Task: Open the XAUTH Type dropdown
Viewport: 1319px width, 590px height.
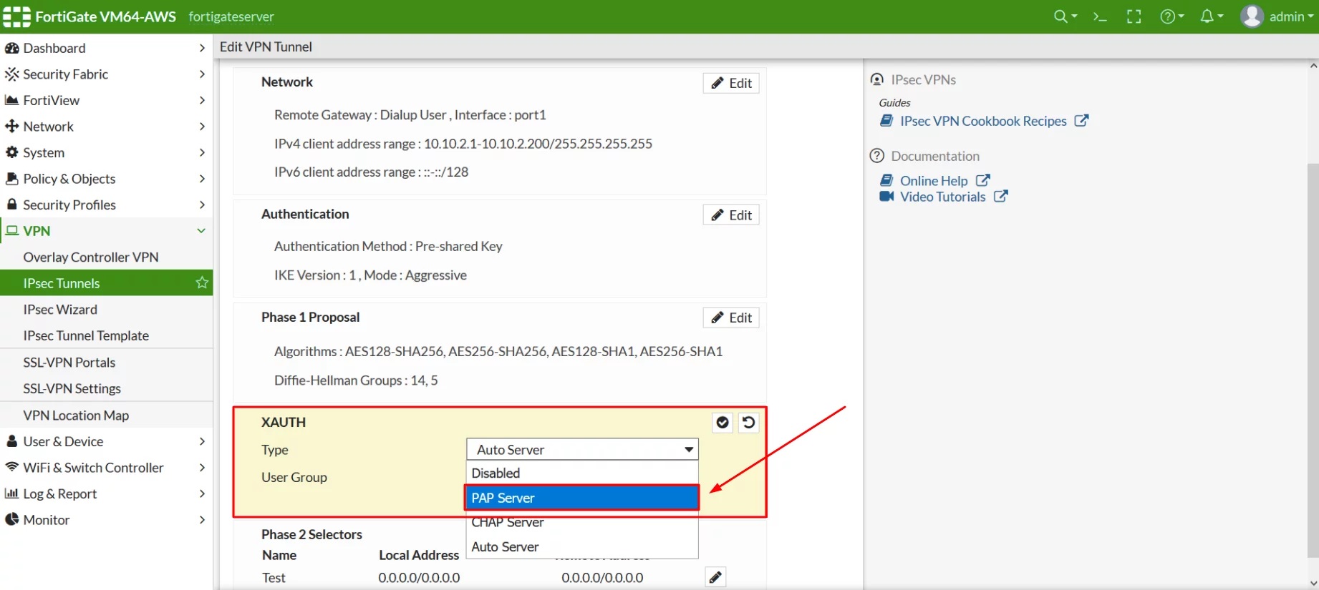Action: (582, 449)
